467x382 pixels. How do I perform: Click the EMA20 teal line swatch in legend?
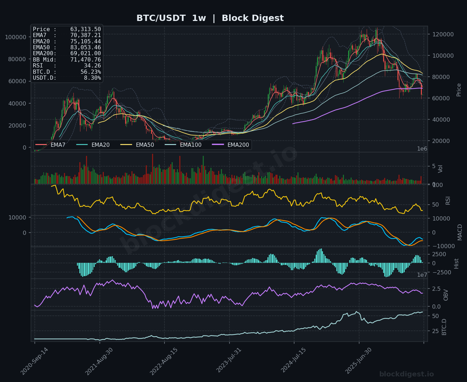82,145
